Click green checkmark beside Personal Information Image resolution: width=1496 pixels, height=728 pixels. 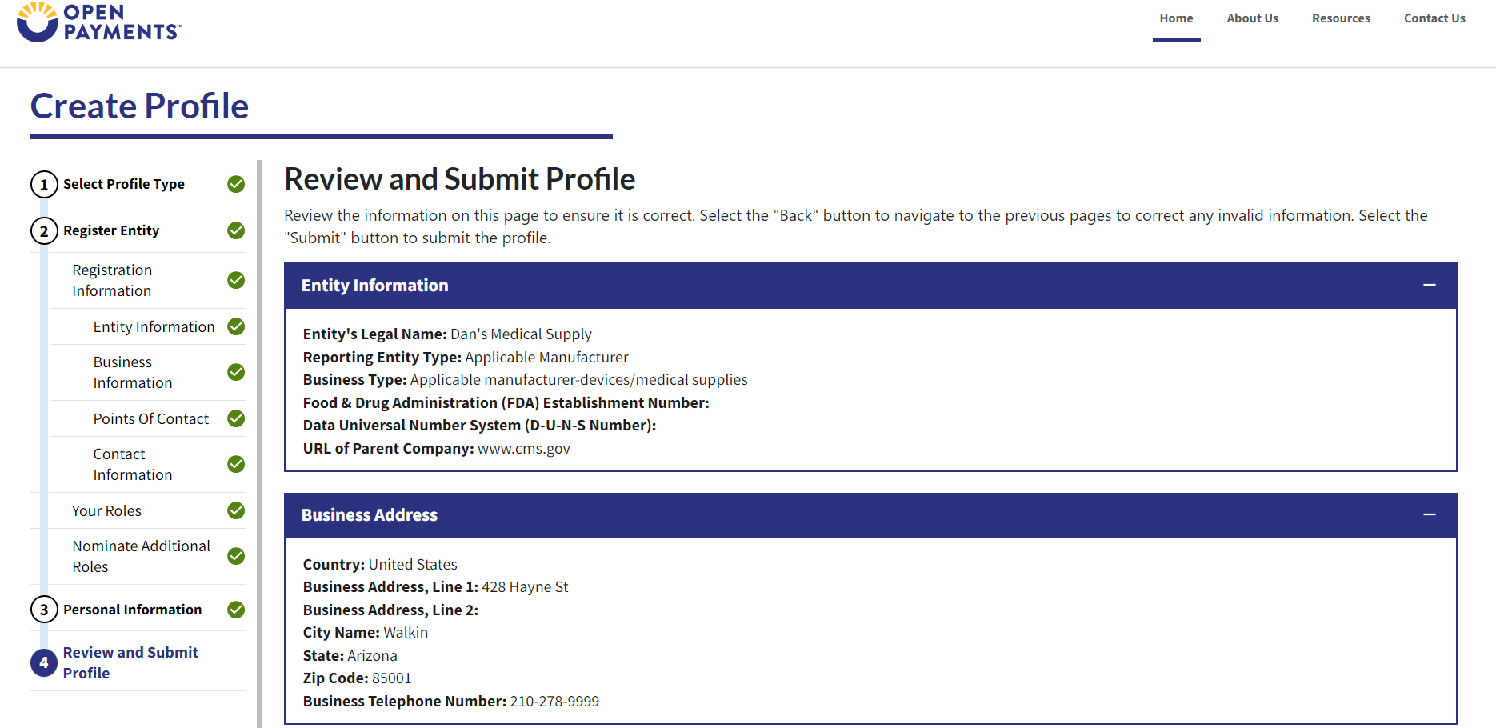pyautogui.click(x=236, y=610)
